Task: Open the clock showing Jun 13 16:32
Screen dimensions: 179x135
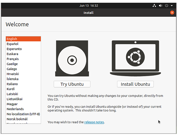Action: coord(89,5)
